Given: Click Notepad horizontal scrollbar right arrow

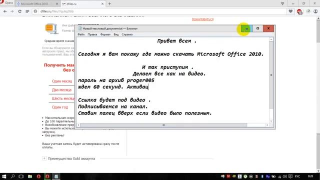Looking at the screenshot, I should (x=267, y=125).
